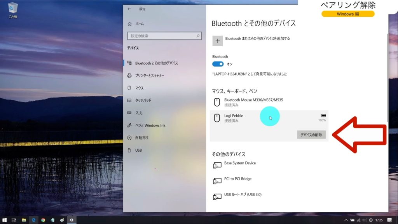Click デバイスの削除 button

tap(311, 135)
